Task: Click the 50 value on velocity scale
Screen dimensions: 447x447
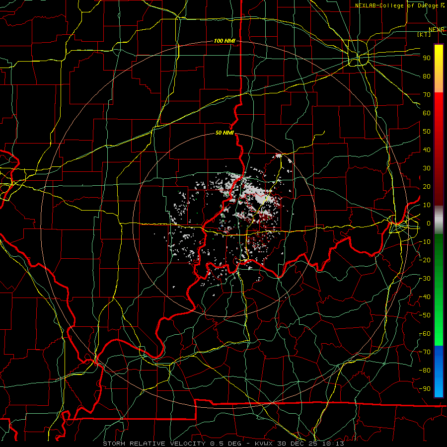Action: coord(427,132)
